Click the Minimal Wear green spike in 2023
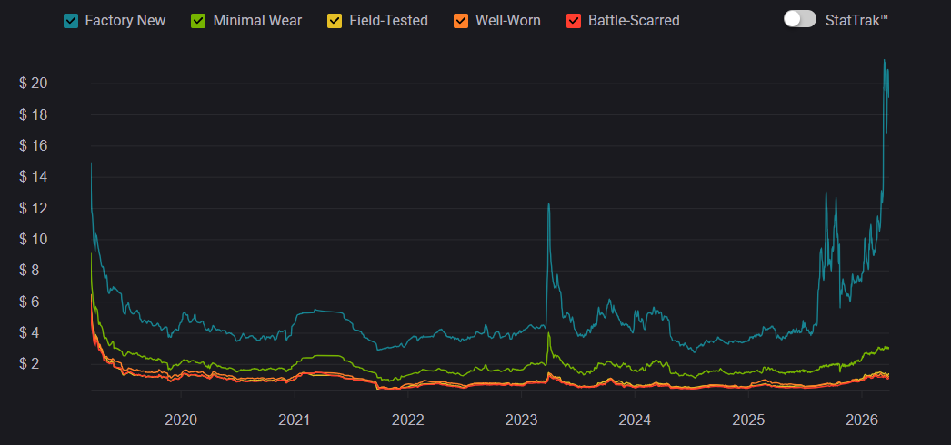 [548, 334]
